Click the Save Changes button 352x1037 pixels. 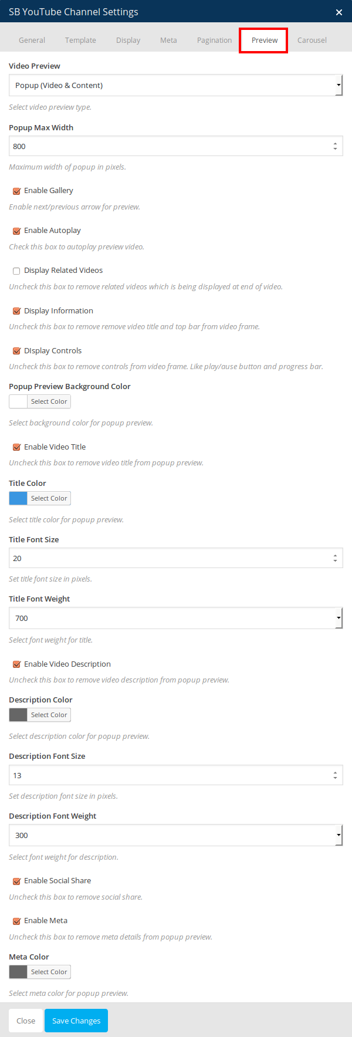76,1021
